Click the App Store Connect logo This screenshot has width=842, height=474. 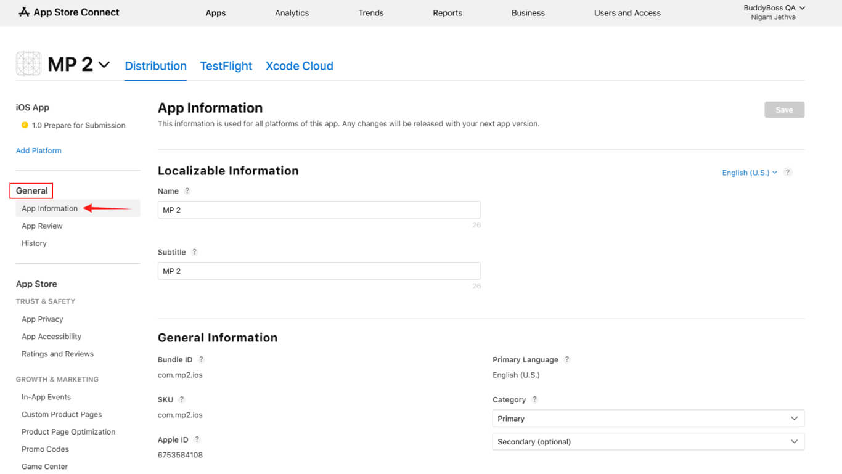coord(68,12)
